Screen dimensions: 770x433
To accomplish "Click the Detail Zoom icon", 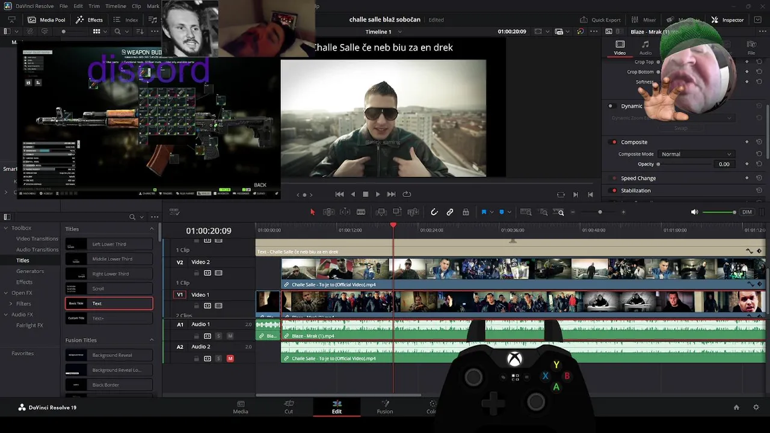I will (543, 212).
